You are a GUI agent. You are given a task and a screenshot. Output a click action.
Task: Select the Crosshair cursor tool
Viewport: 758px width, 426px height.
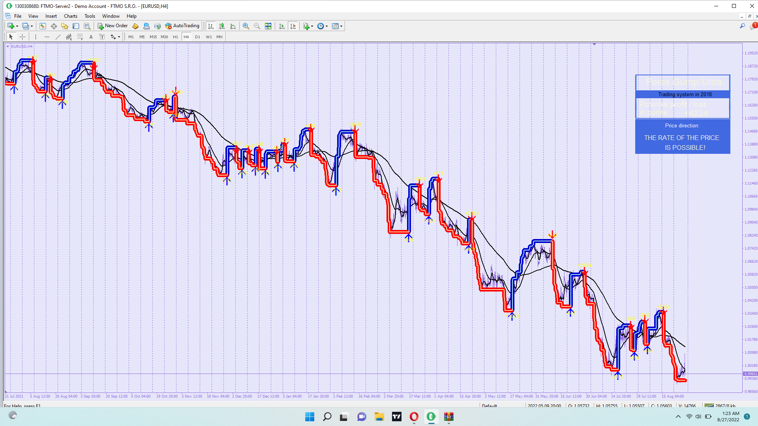pos(23,37)
